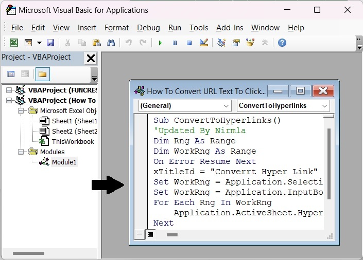The image size is (363, 260).
Task: Open the Insert object dropdown arrow
Action: click(x=39, y=43)
